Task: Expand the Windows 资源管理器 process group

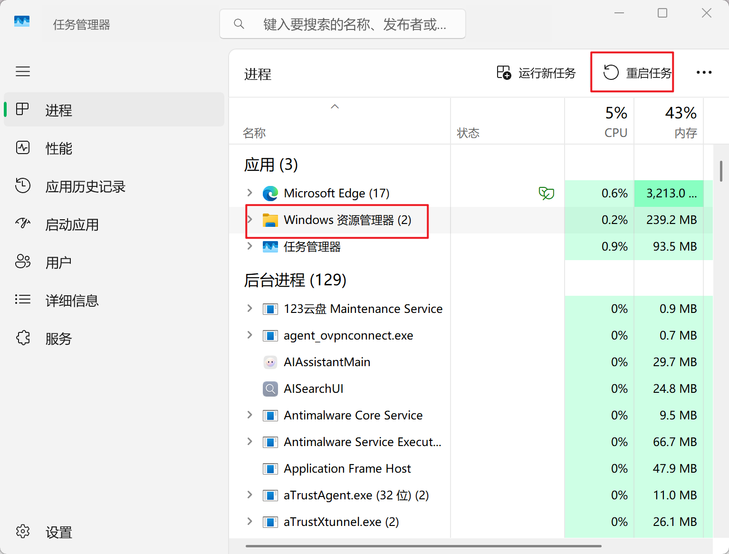Action: [249, 219]
